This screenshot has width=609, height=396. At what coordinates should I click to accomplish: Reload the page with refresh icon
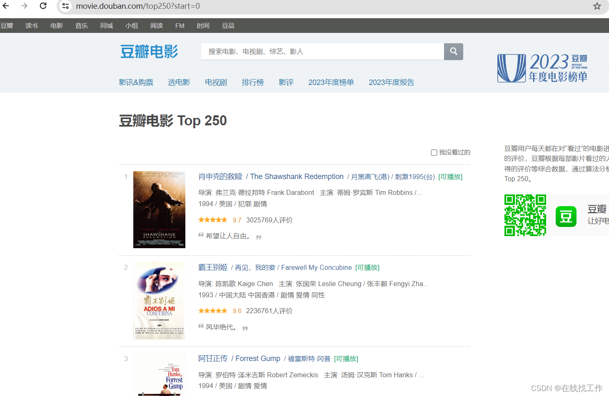(x=43, y=6)
